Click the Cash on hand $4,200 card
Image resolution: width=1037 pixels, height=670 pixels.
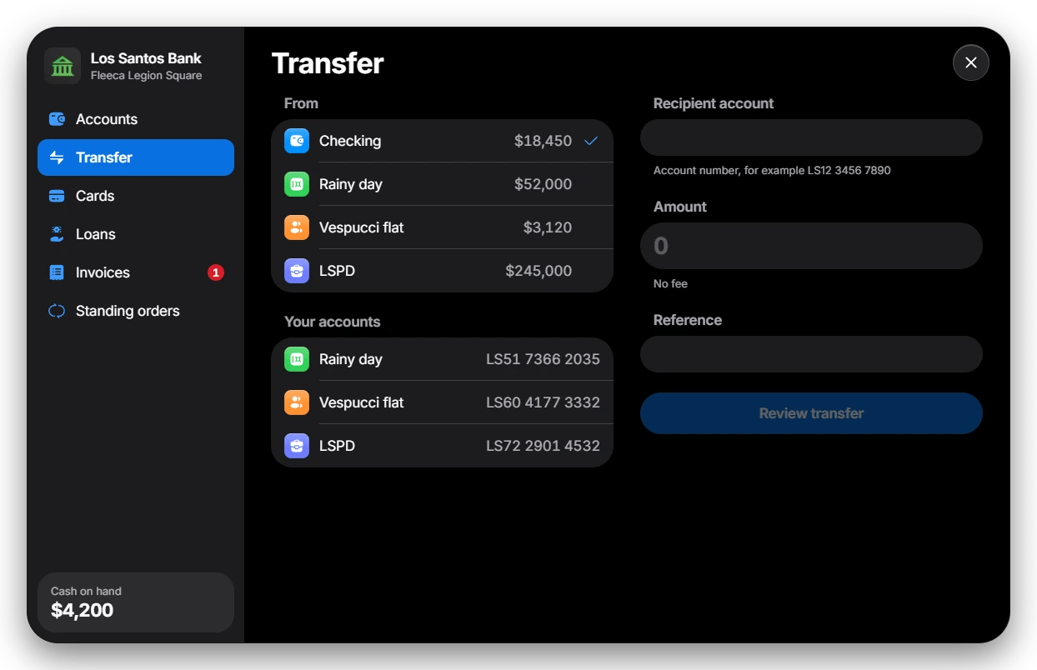136,602
